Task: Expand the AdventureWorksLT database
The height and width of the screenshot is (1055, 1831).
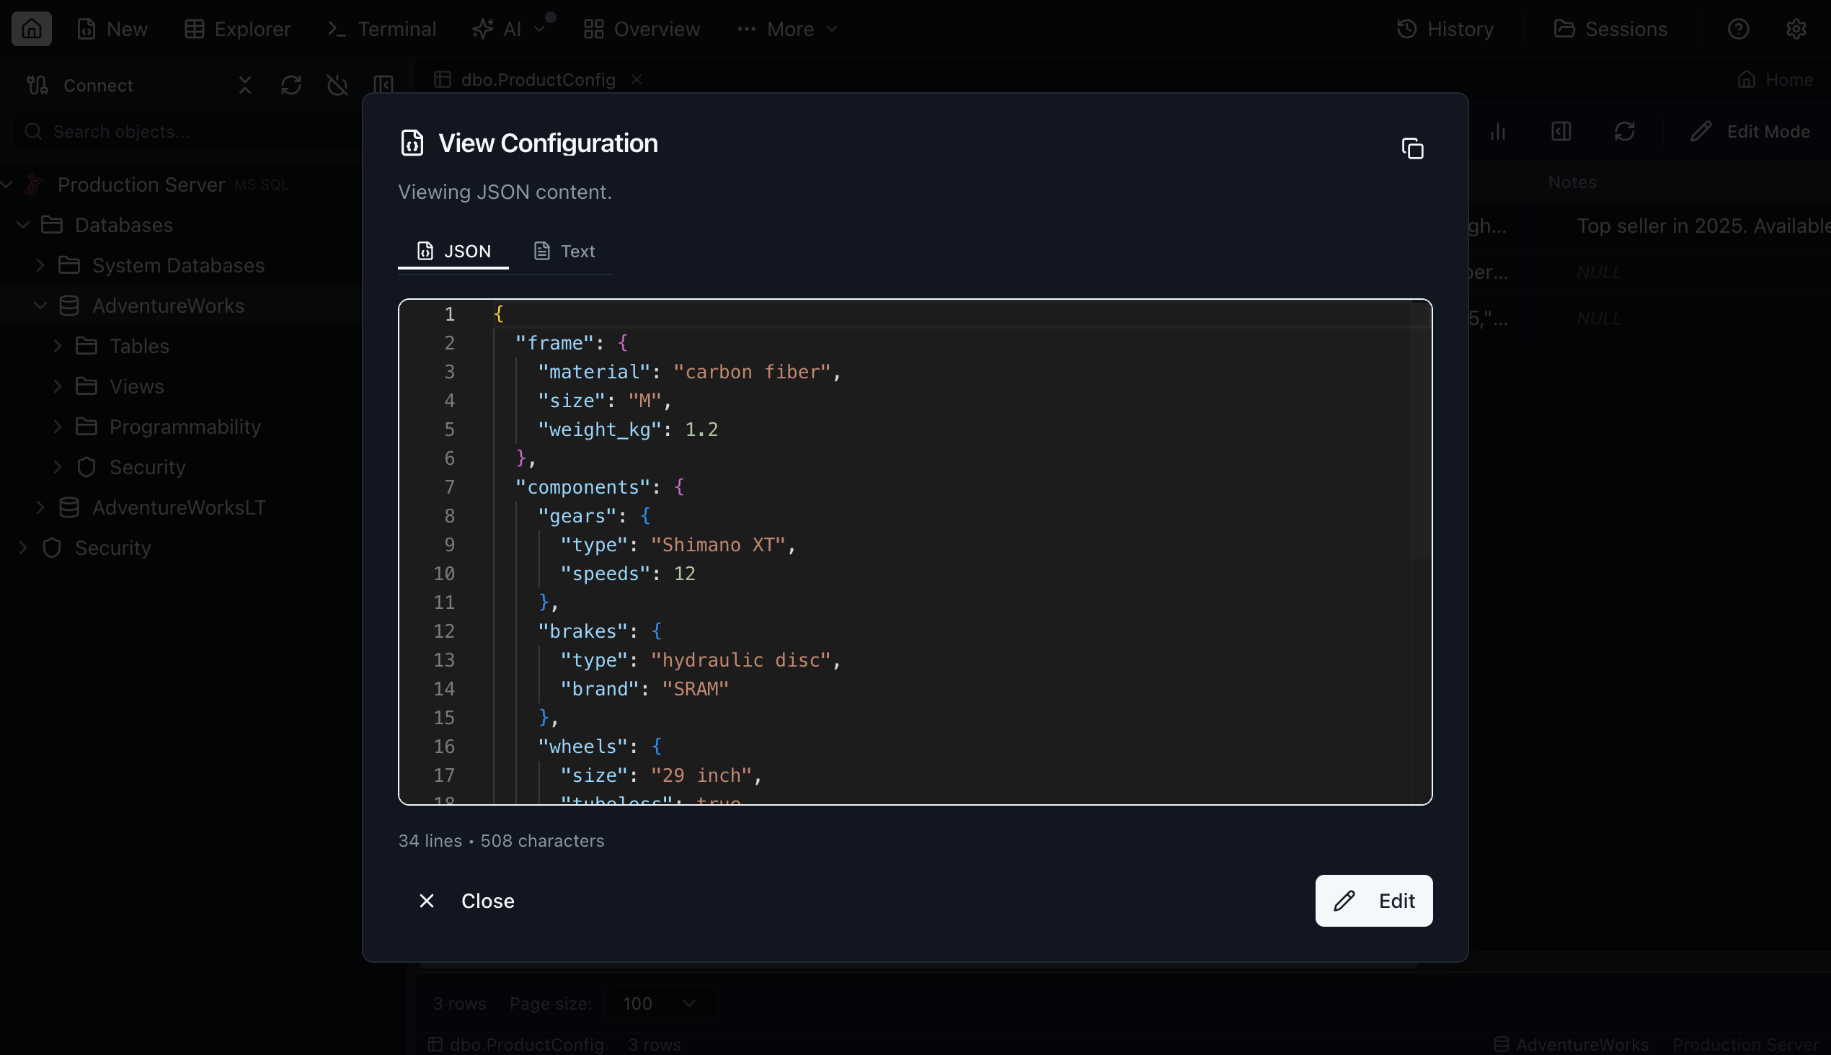Action: 40,507
